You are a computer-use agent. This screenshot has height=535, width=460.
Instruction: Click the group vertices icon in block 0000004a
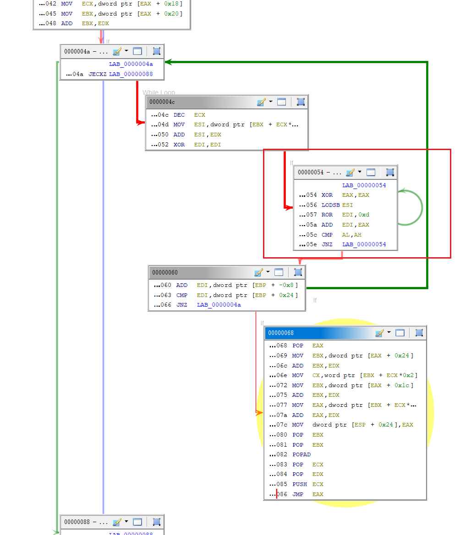click(x=157, y=51)
